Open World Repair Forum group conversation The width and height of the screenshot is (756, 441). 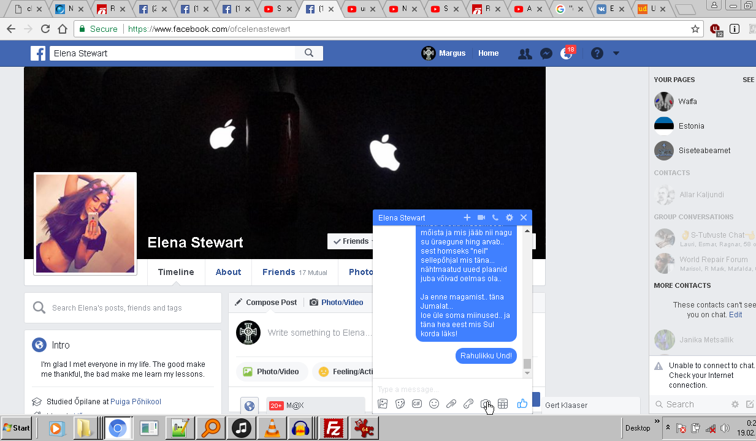tap(704, 263)
